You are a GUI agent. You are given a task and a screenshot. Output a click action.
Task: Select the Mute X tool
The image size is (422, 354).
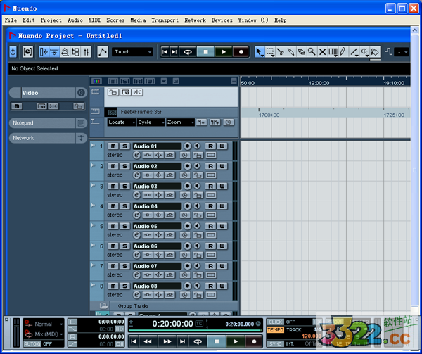(x=322, y=51)
